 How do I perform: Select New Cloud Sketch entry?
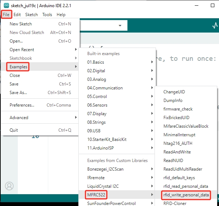tap(40, 33)
